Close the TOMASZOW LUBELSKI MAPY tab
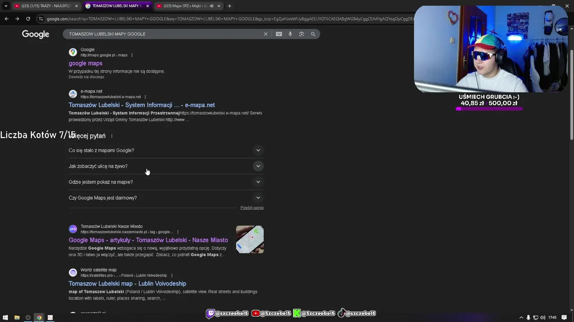The width and height of the screenshot is (574, 322). (148, 6)
